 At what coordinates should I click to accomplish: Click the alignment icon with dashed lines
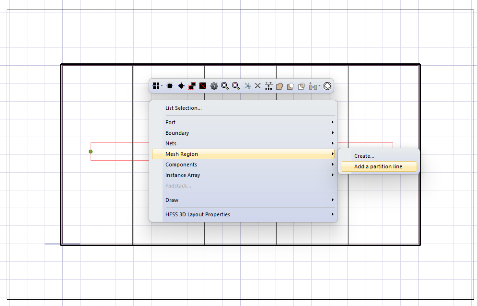tap(269, 85)
